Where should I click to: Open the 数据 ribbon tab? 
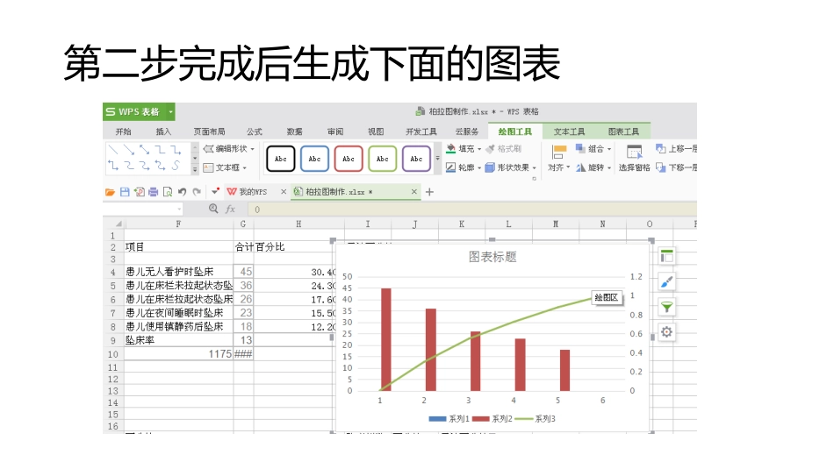tap(295, 131)
